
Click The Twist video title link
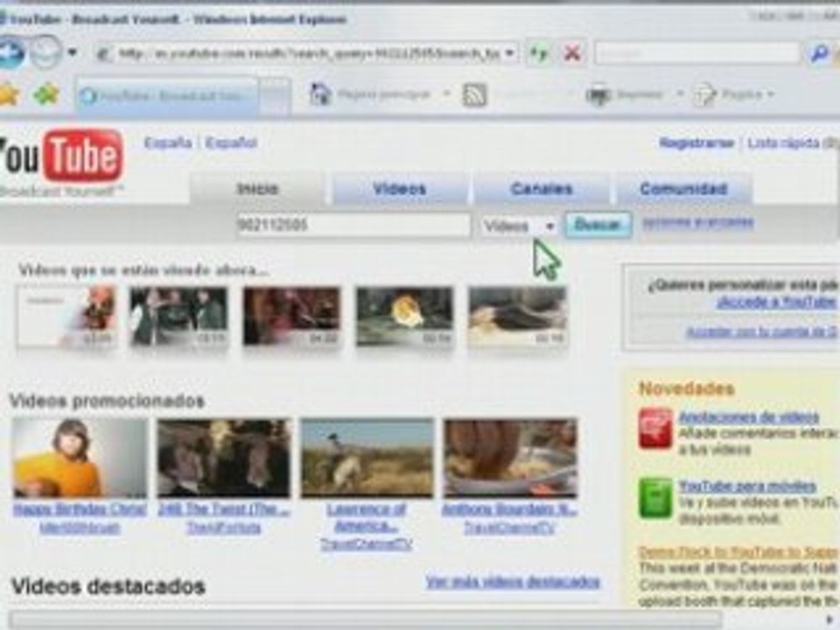tap(224, 509)
